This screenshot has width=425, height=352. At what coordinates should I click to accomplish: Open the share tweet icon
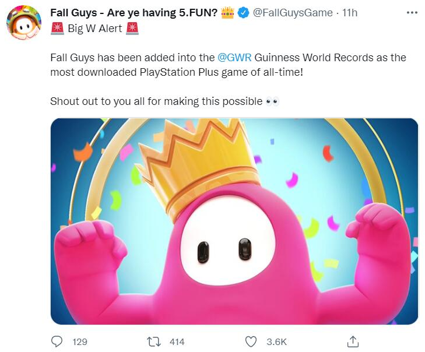(353, 342)
